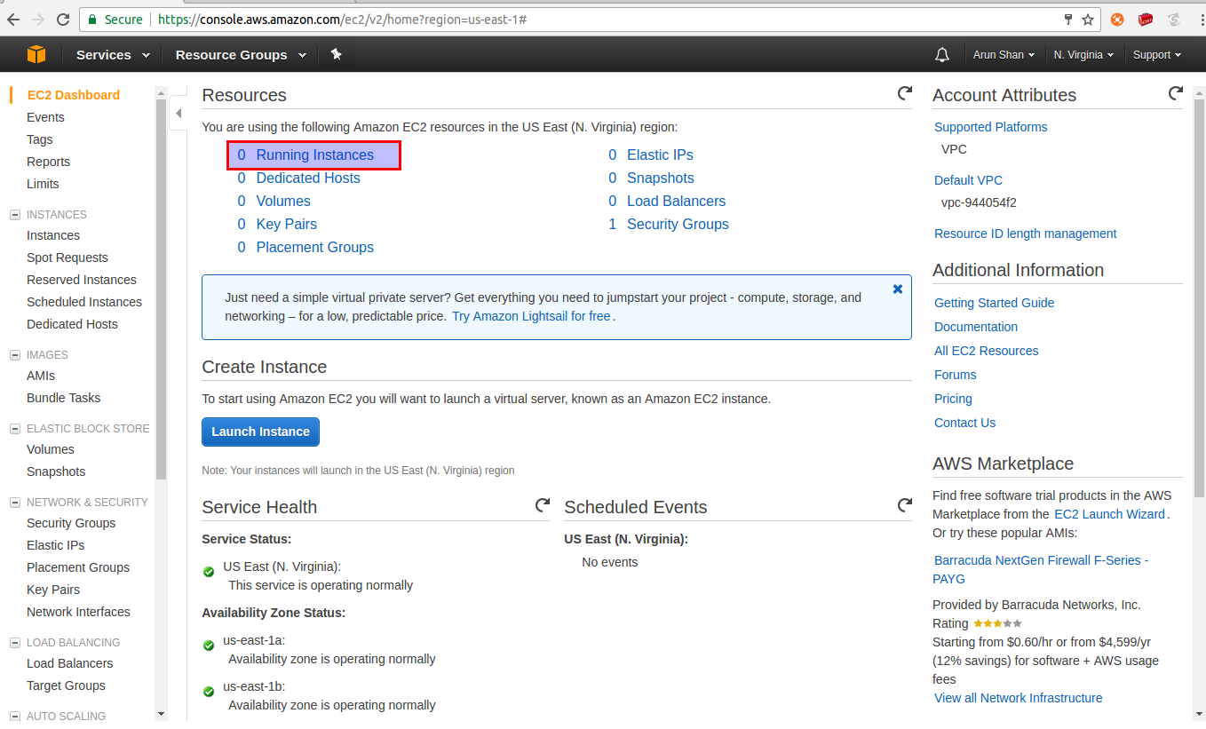Collapse the ELASTIC BLOCK STORE section

coord(15,429)
